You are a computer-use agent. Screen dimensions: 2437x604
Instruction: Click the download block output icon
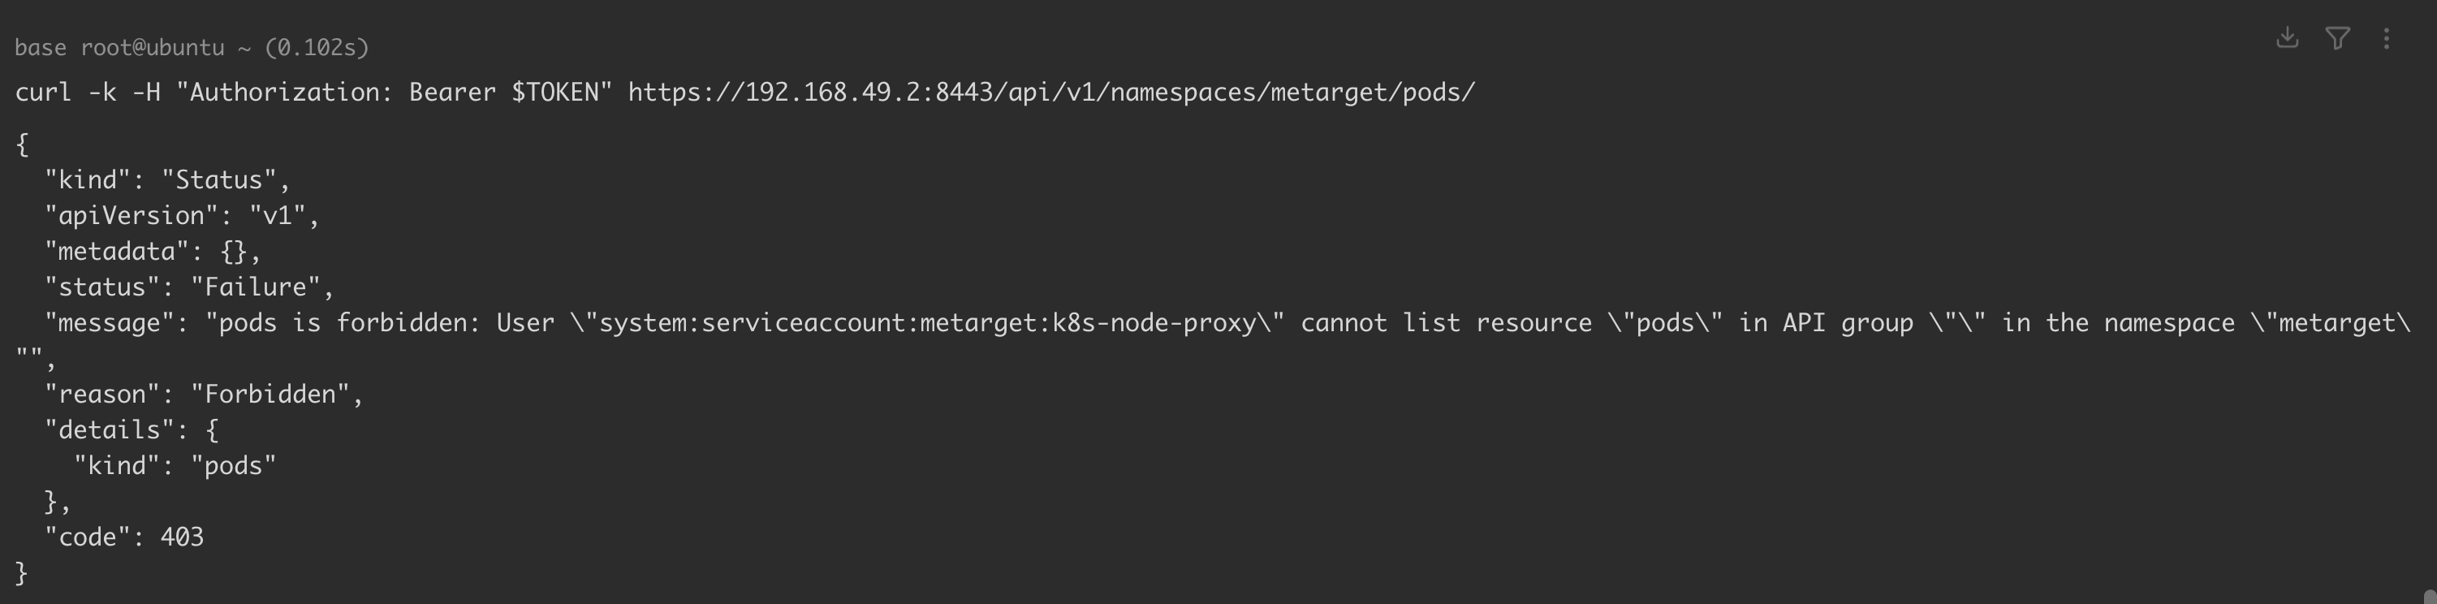point(2287,38)
